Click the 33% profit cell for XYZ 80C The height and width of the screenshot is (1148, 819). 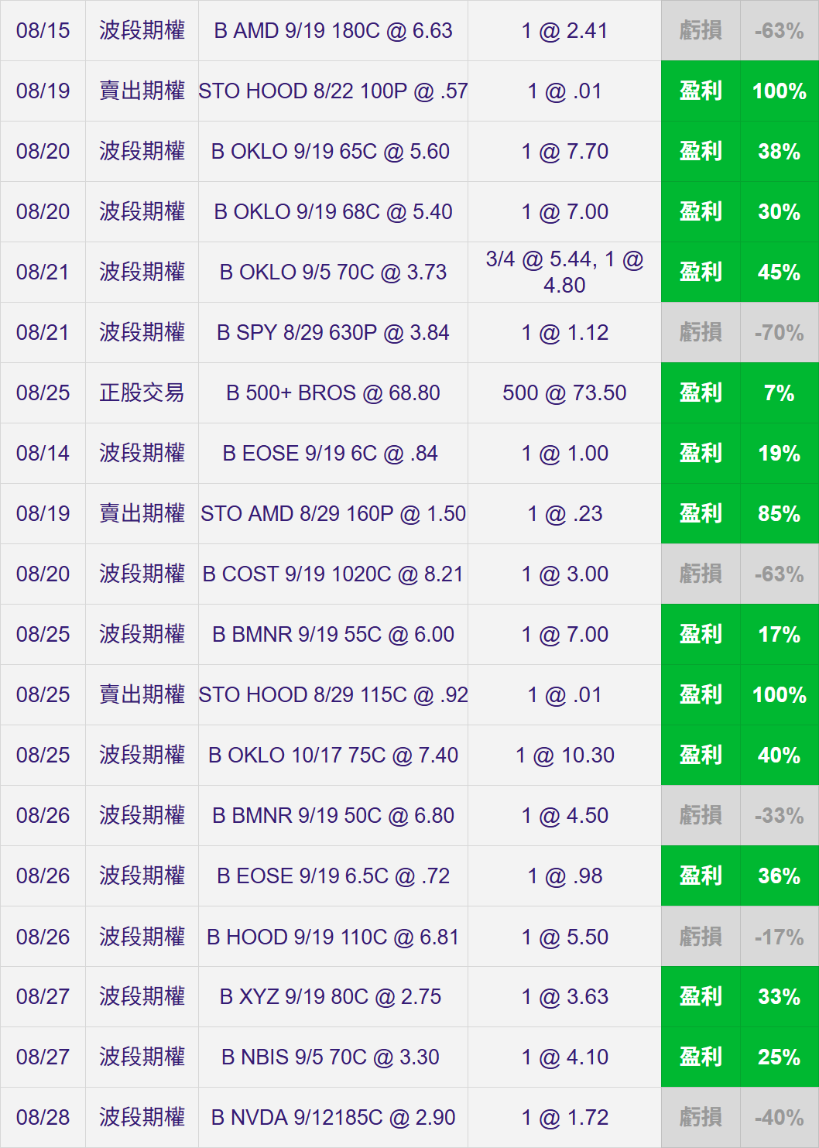tap(779, 997)
